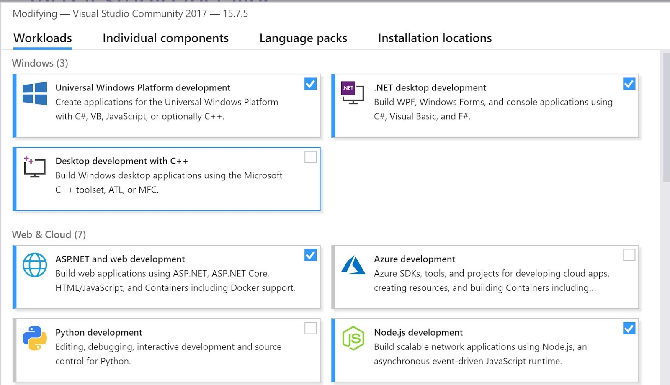Deselect the Node.js development checkbox
Viewport: 670px width, 385px height.
(x=629, y=329)
